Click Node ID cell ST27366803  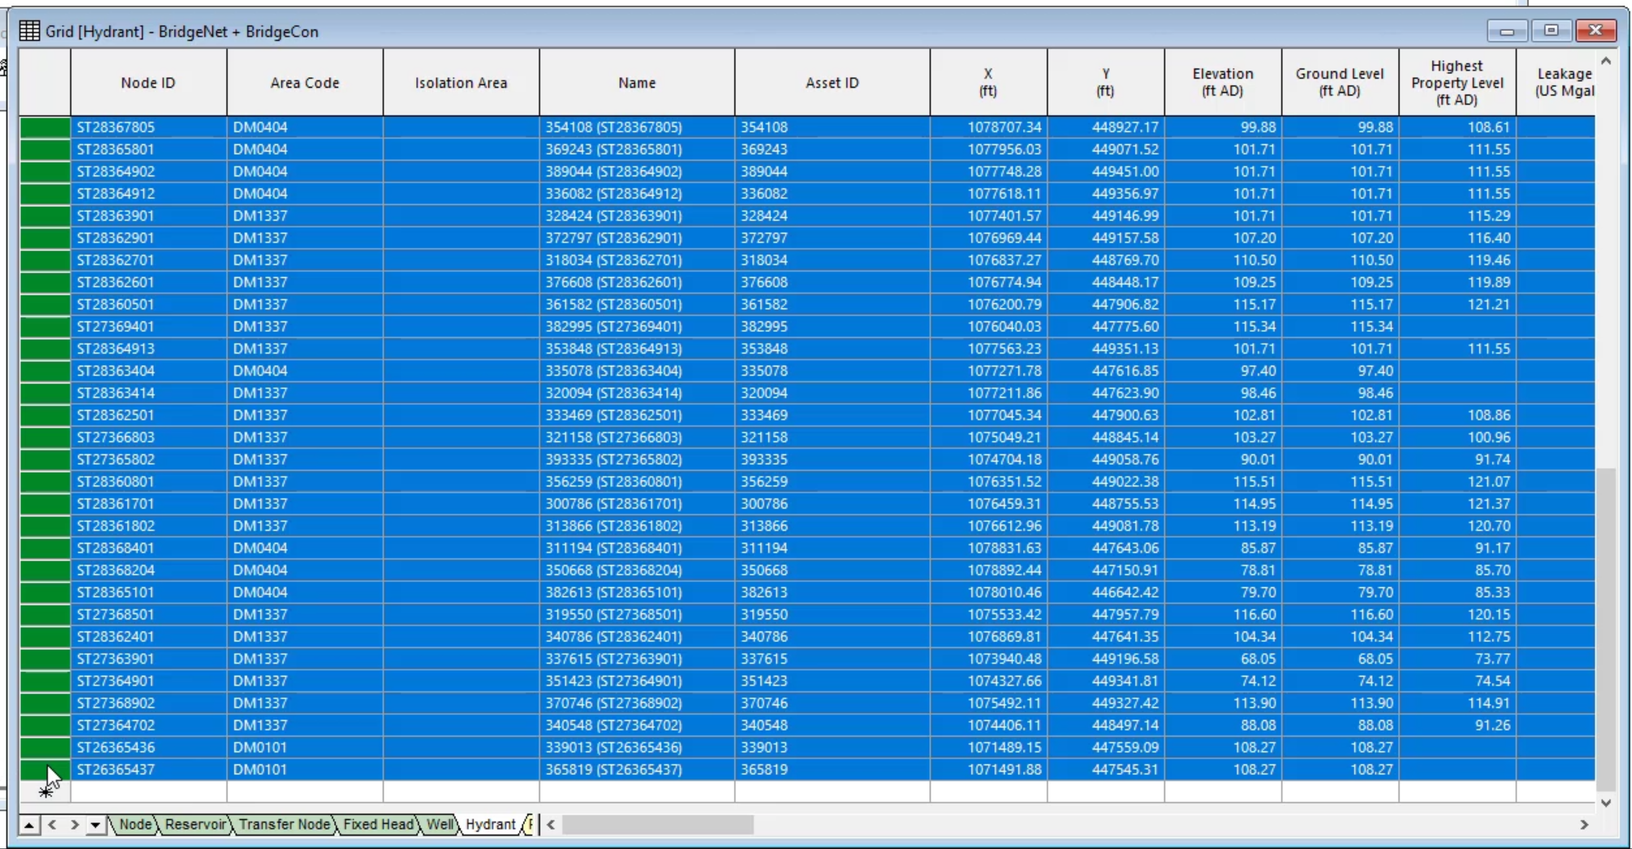click(x=148, y=437)
